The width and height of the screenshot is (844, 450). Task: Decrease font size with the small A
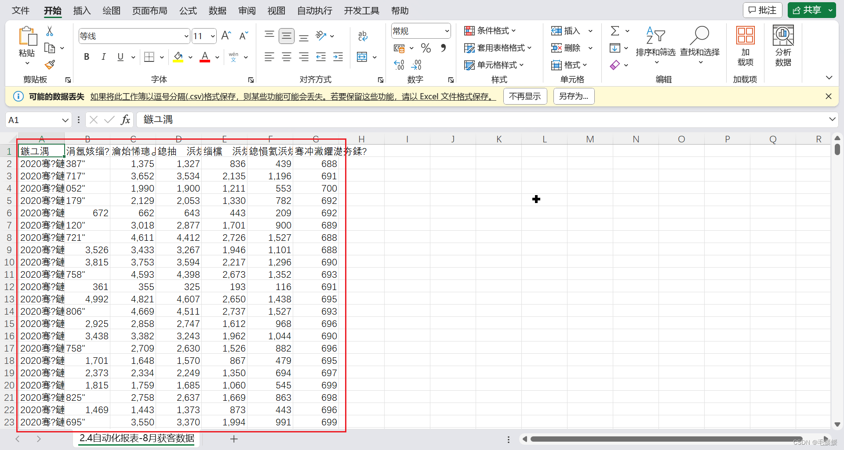point(244,36)
